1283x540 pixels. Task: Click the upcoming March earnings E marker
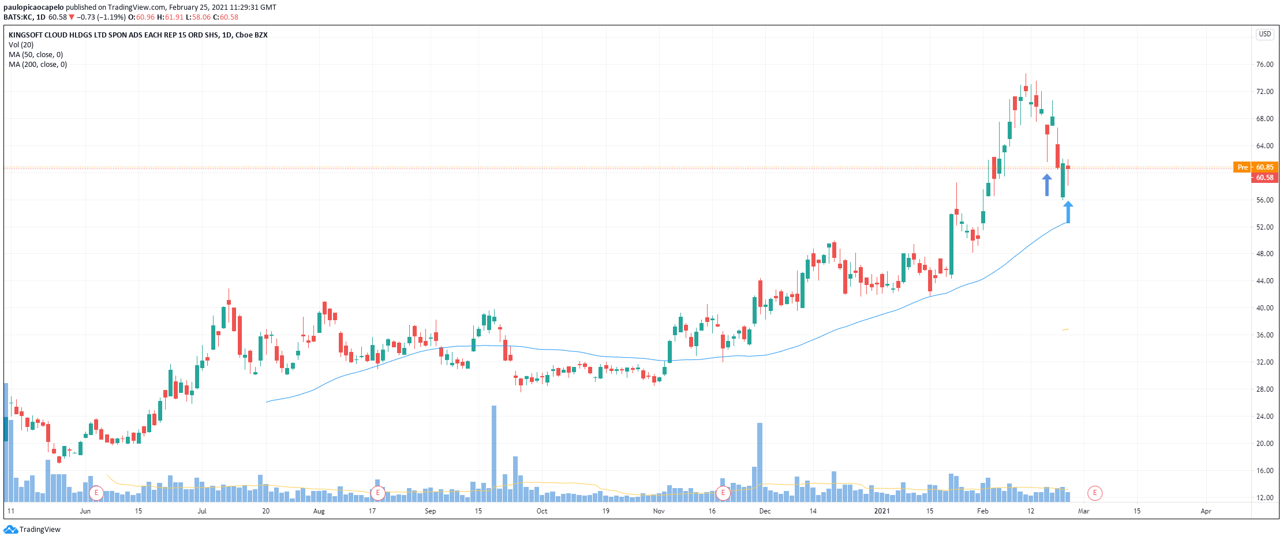pos(1094,493)
